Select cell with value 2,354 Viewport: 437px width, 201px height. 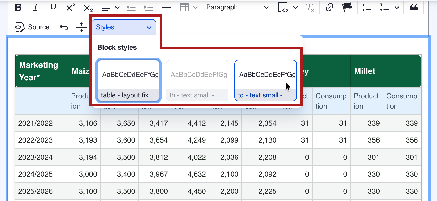coord(261,123)
